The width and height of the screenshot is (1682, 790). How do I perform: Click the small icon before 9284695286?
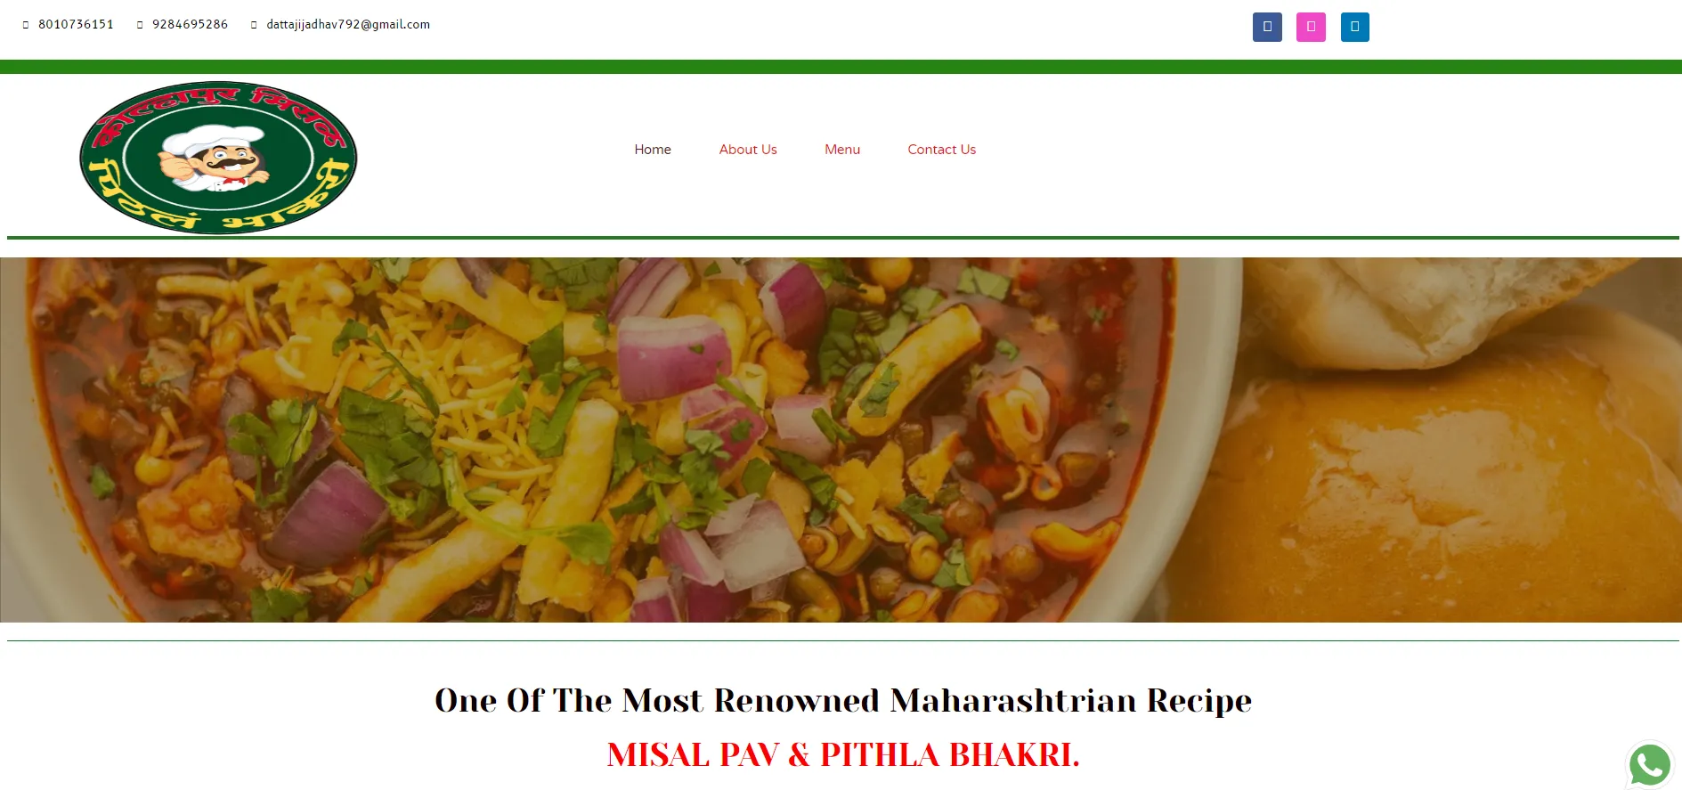pos(140,25)
